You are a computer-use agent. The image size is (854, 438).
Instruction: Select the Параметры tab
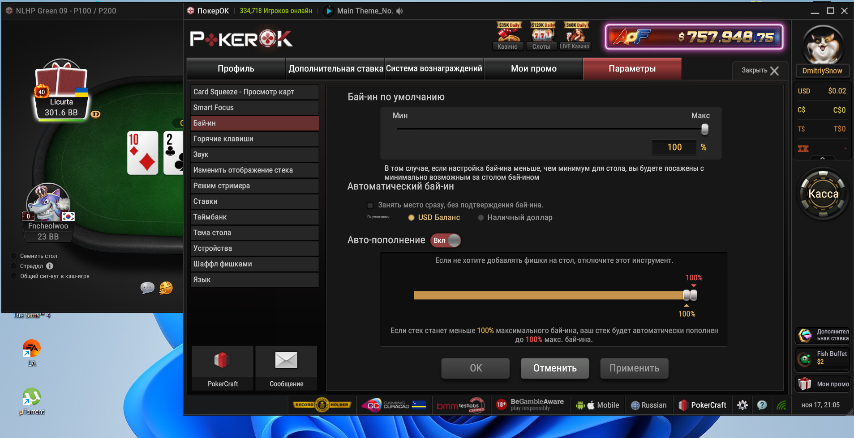pyautogui.click(x=632, y=69)
